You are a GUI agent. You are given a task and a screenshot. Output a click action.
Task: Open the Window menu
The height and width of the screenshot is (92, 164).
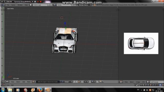pos(20,5)
